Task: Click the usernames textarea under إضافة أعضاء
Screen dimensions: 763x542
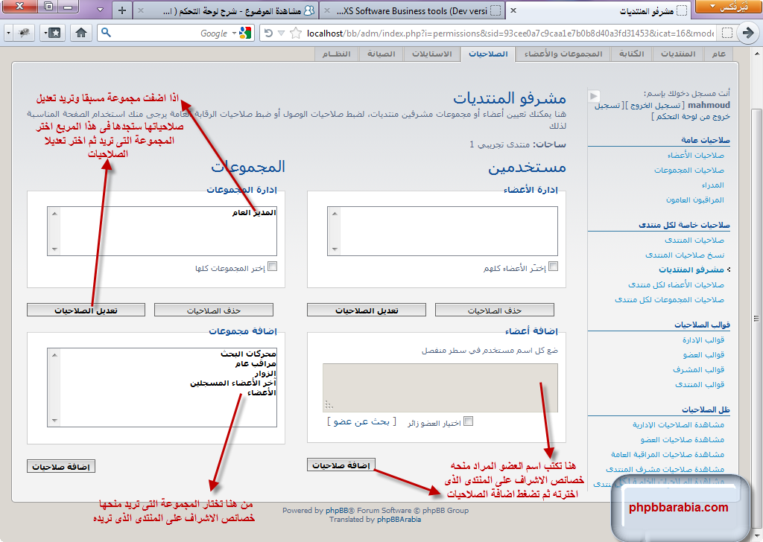Action: click(440, 388)
